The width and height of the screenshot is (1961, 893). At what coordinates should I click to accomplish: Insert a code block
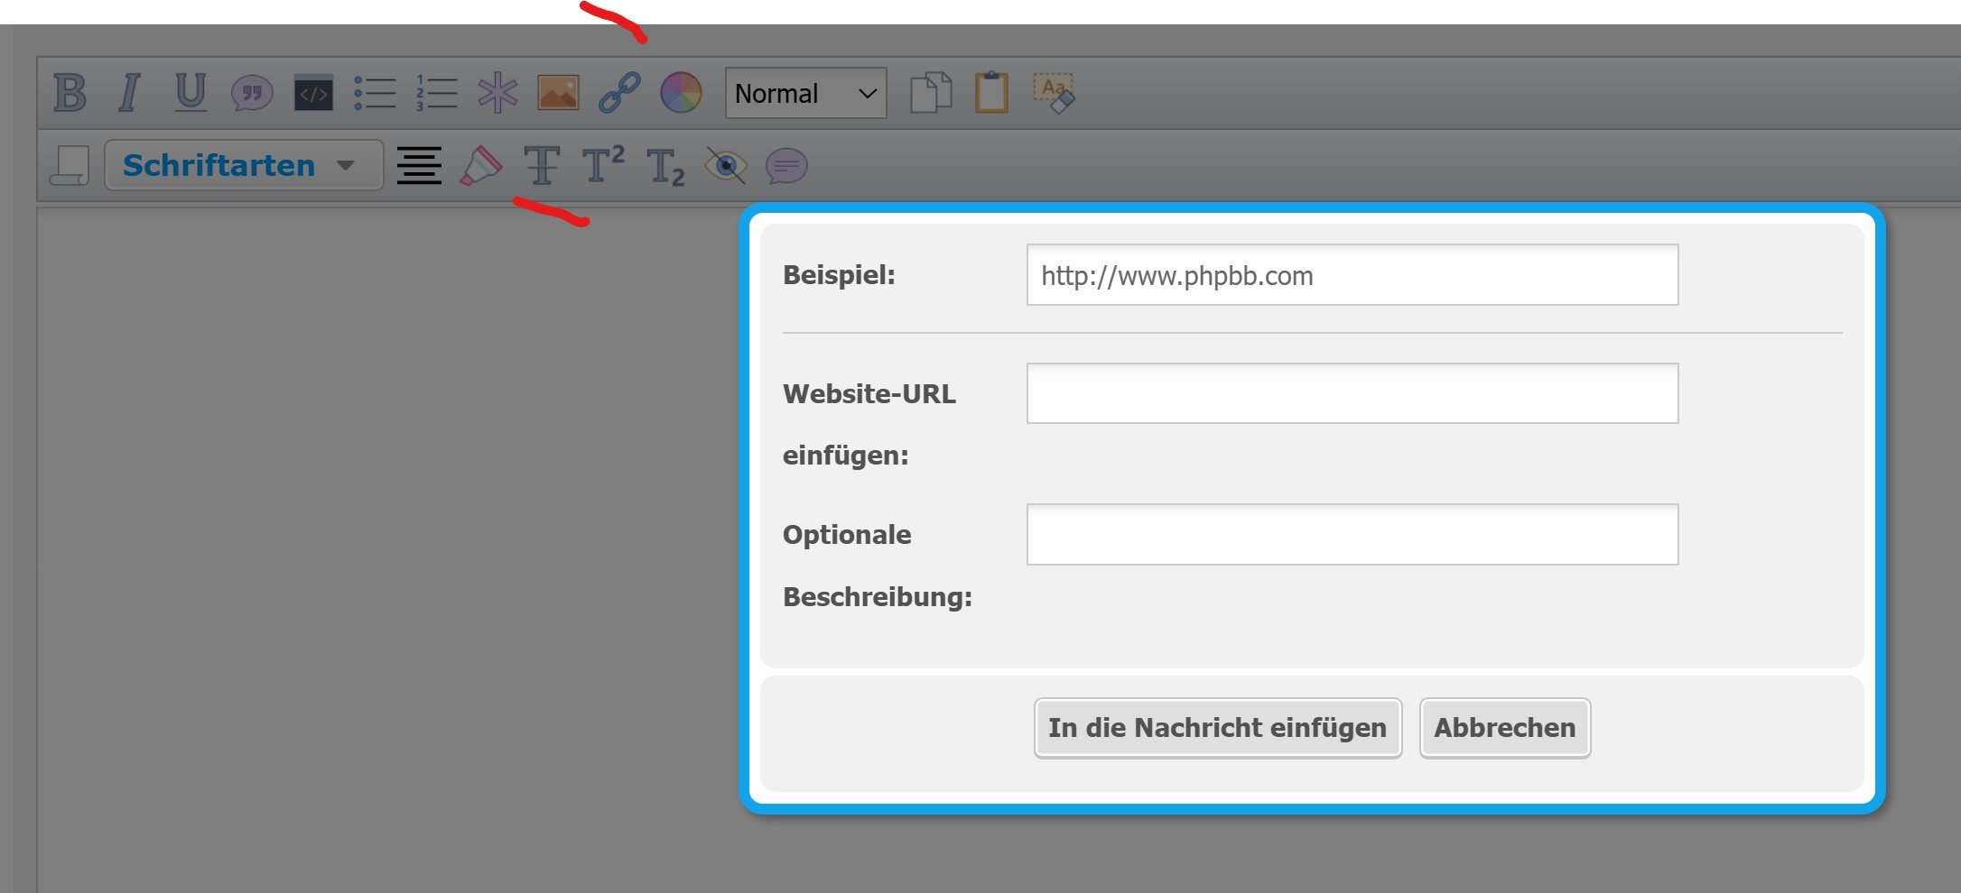(x=313, y=94)
